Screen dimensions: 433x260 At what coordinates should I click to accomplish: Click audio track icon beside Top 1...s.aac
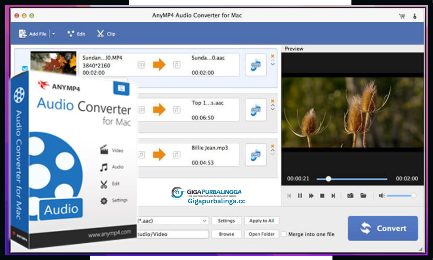(176, 109)
